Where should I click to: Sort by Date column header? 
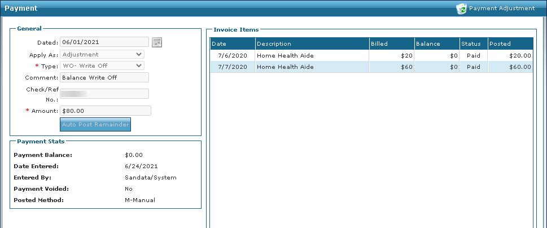click(x=233, y=43)
